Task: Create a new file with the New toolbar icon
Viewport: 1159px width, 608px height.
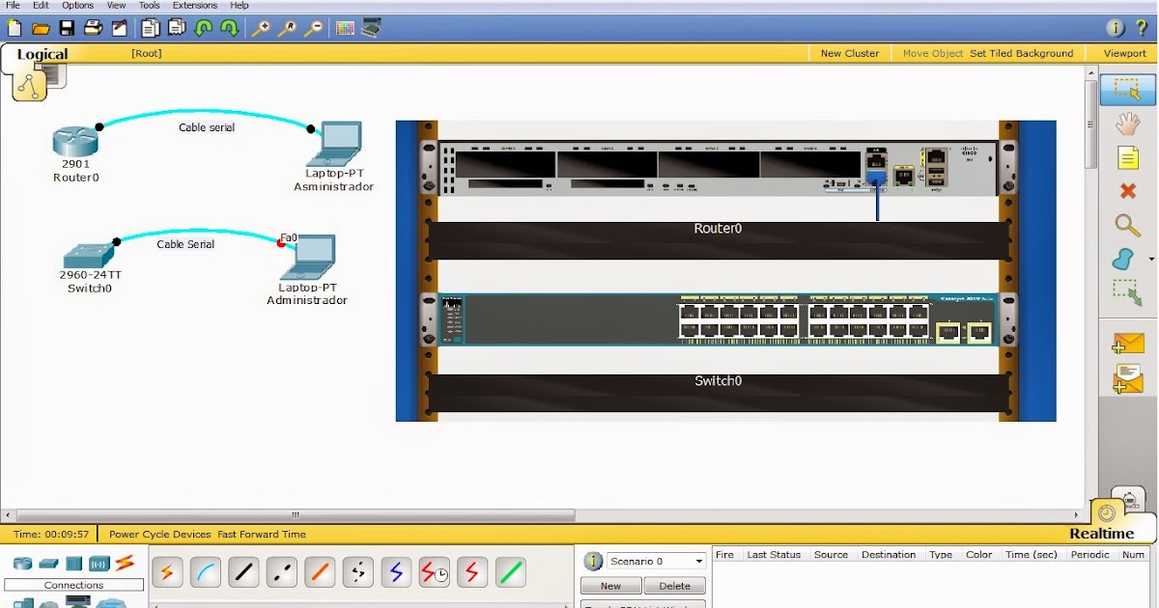Action: click(14, 28)
